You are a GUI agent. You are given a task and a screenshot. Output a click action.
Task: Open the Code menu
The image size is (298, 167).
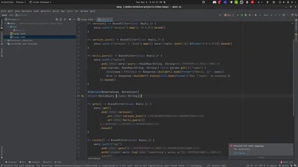coord(36,11)
